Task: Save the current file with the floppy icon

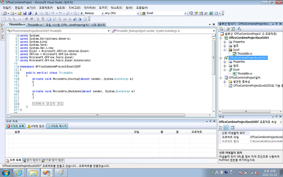Action: (25, 13)
